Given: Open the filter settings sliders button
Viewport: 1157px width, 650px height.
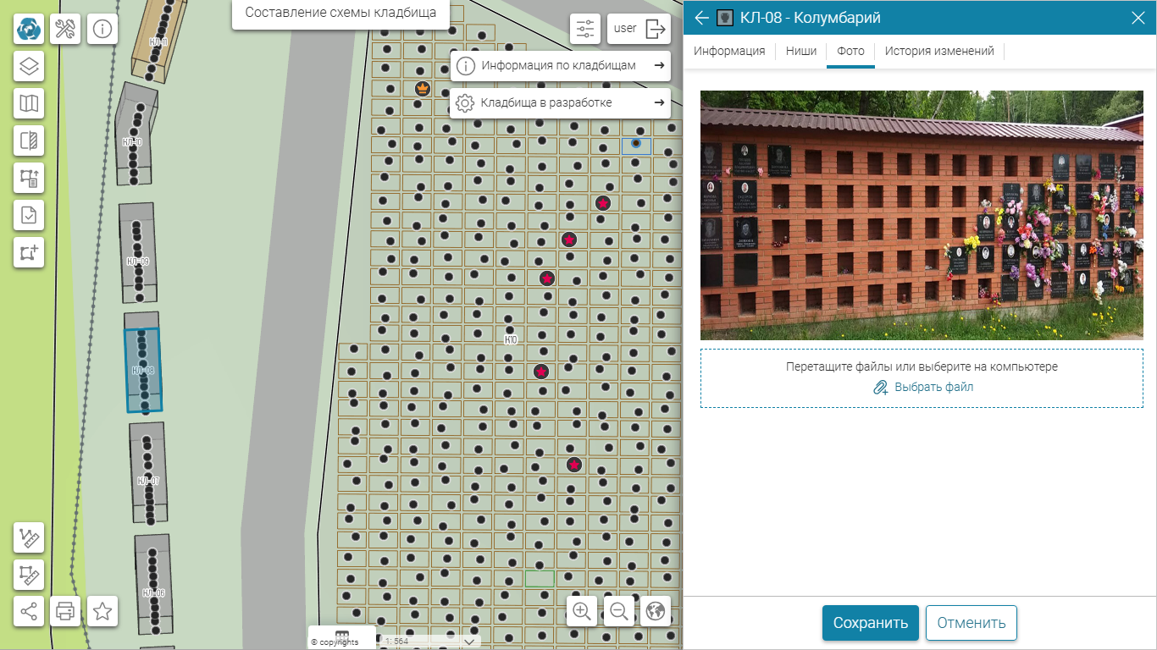Looking at the screenshot, I should tap(585, 30).
